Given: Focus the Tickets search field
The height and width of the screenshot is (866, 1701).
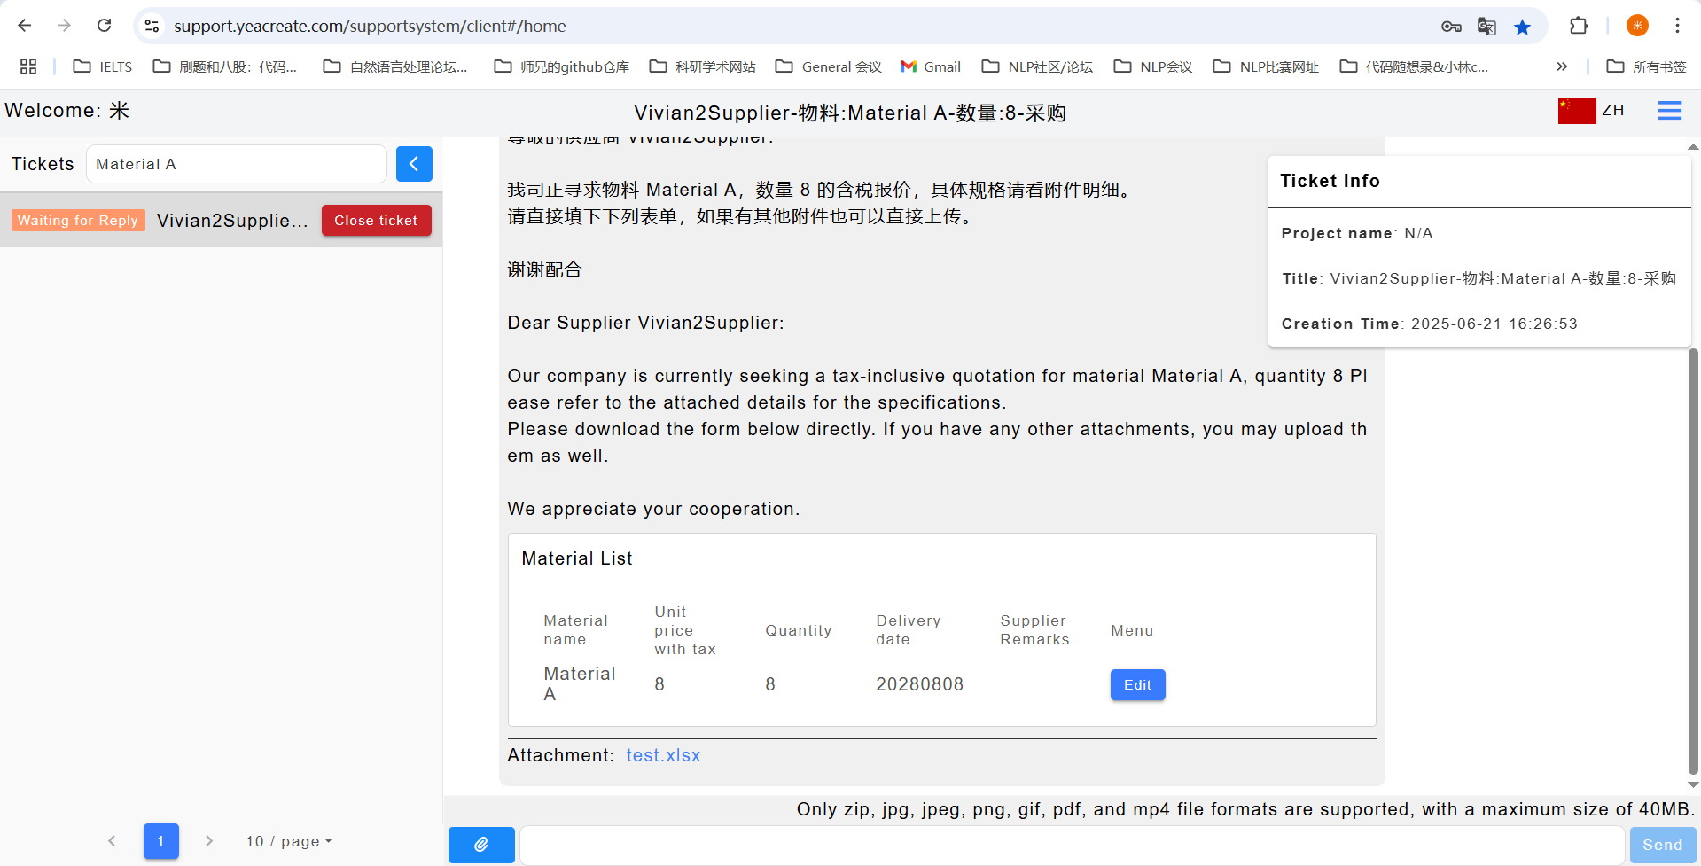Looking at the screenshot, I should click(236, 164).
